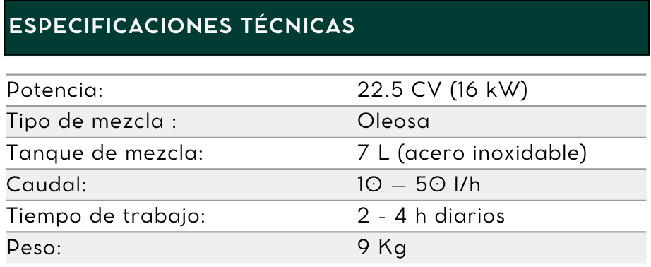
Task: Click the 7 L (acero inoxidable) value
Action: pos(472,153)
